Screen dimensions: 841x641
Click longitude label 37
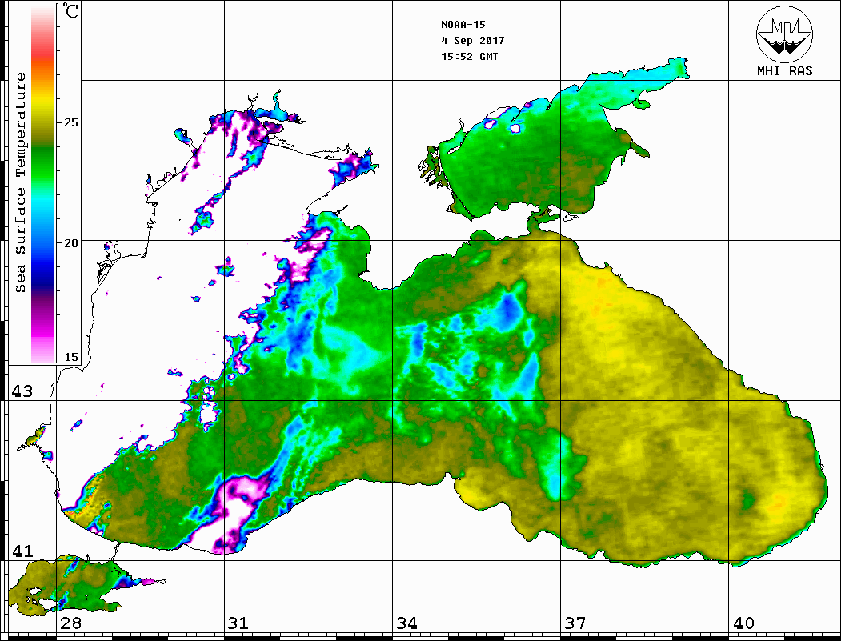575,623
